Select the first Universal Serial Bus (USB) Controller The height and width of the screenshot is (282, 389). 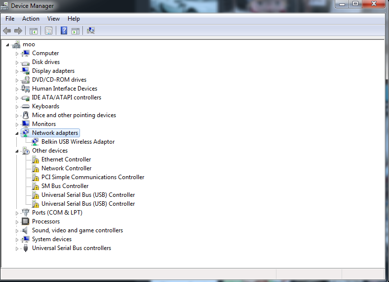tap(88, 195)
